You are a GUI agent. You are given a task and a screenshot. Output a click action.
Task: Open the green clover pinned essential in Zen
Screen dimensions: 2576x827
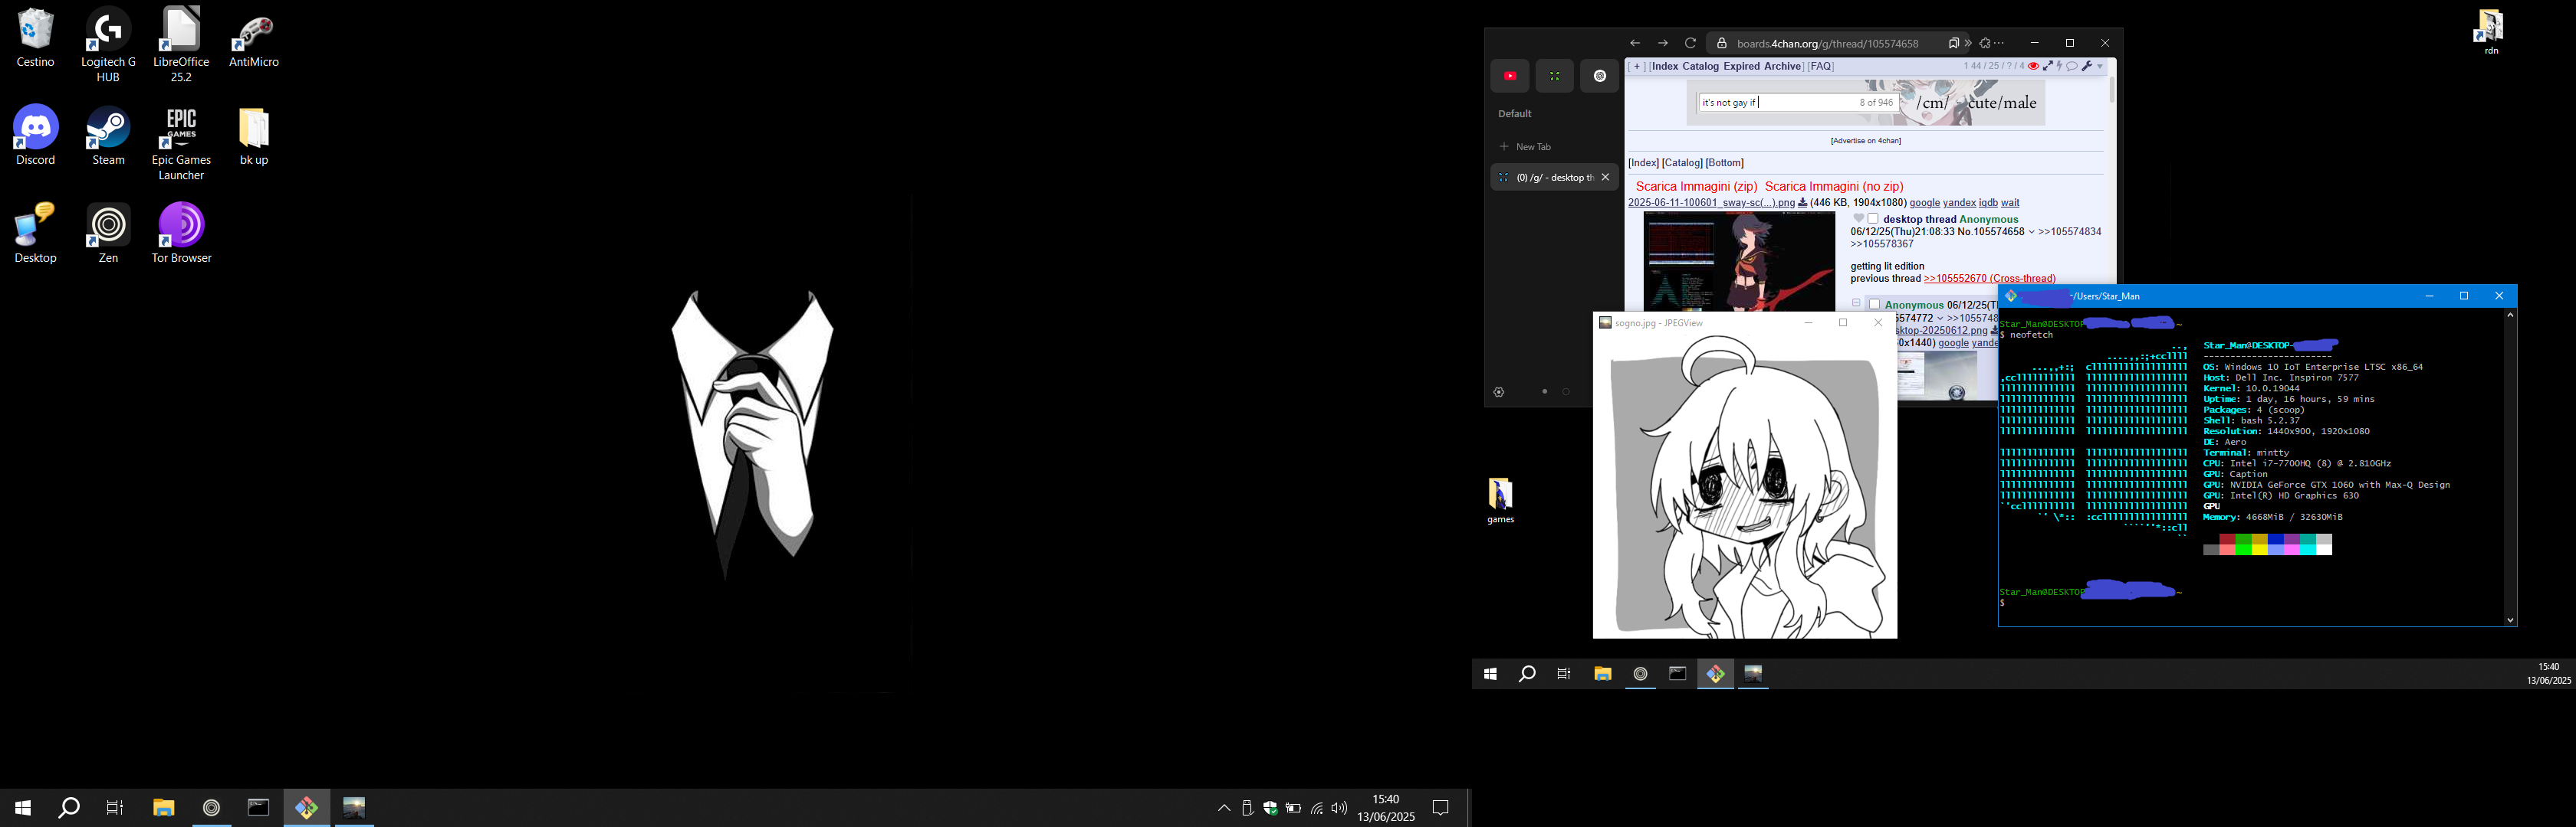click(1554, 76)
